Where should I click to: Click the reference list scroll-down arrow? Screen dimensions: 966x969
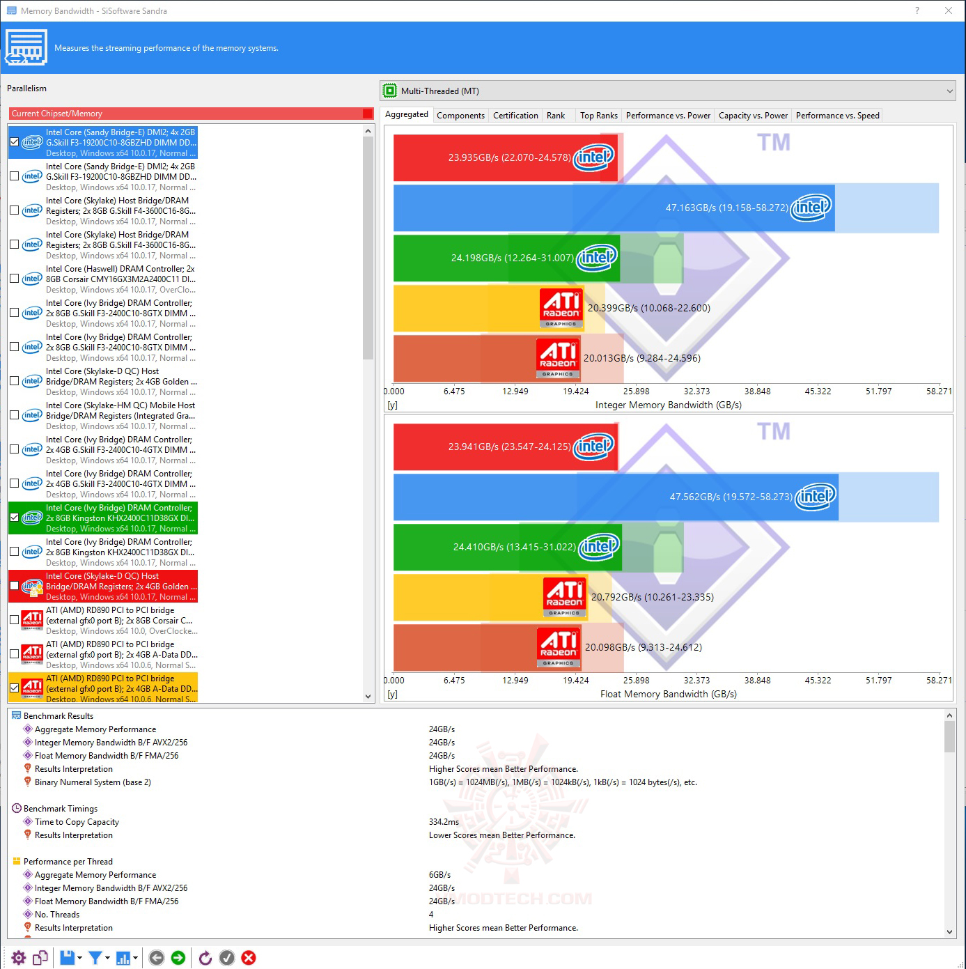368,696
